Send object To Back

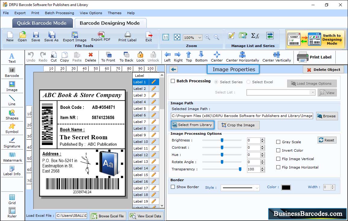click(126, 57)
